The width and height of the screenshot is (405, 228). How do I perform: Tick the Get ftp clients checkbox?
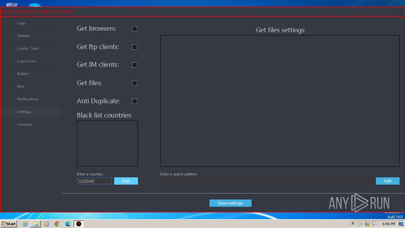[x=134, y=47]
